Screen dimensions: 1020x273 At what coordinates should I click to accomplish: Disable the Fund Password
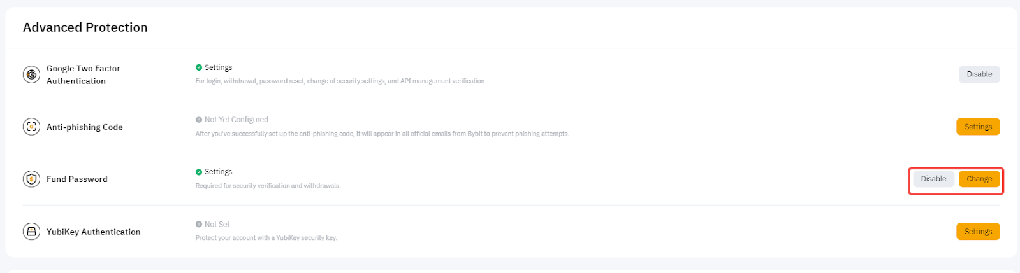[x=933, y=179]
